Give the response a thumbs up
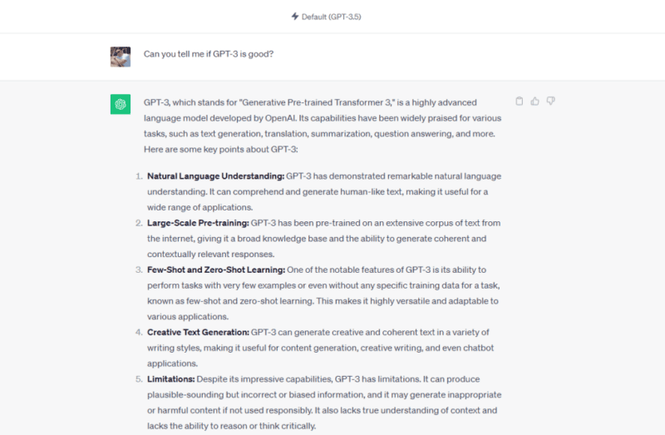The width and height of the screenshot is (665, 435). (534, 101)
